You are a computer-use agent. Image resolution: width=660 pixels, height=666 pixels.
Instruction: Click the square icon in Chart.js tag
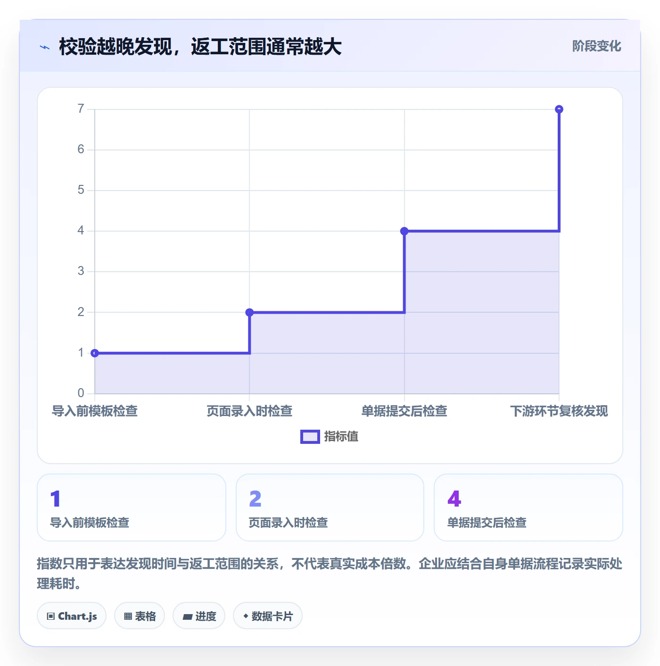[51, 616]
